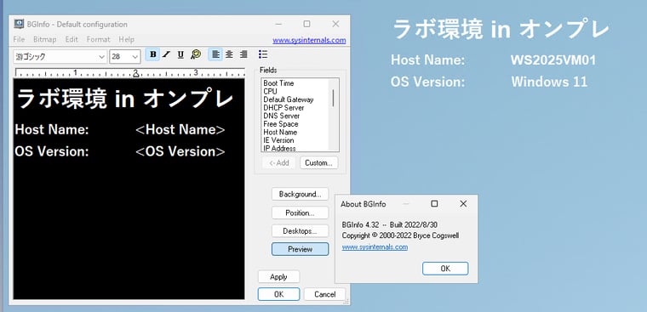Open the Help menu
This screenshot has height=312, width=647.
coord(126,40)
